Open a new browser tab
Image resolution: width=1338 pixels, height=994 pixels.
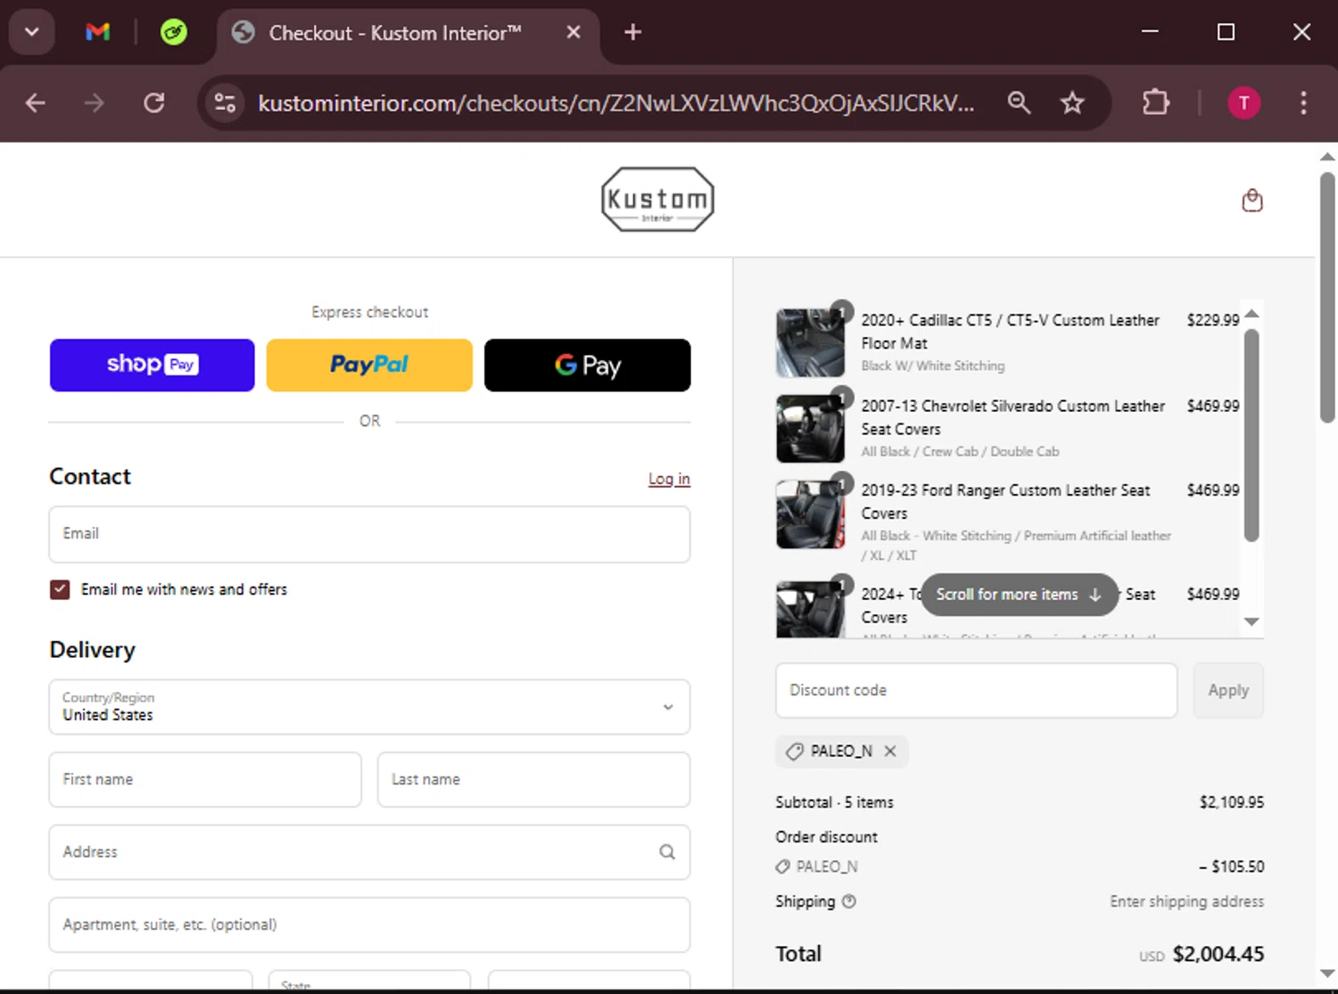click(x=632, y=32)
